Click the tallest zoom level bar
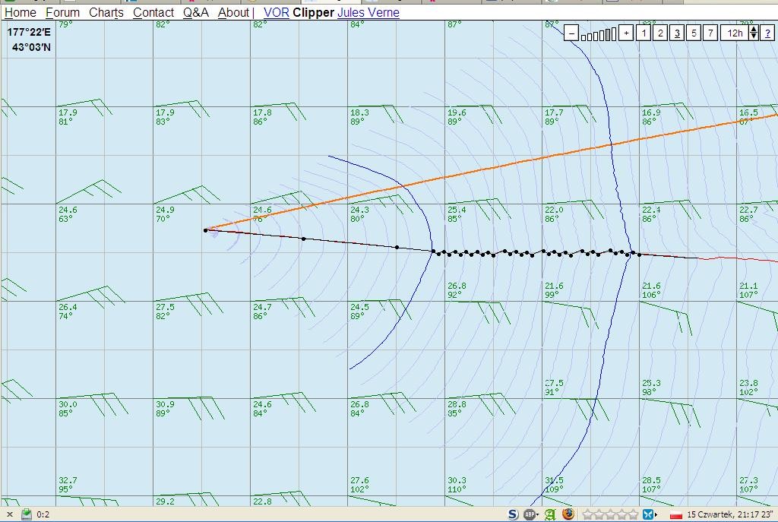The image size is (778, 522). pos(613,33)
